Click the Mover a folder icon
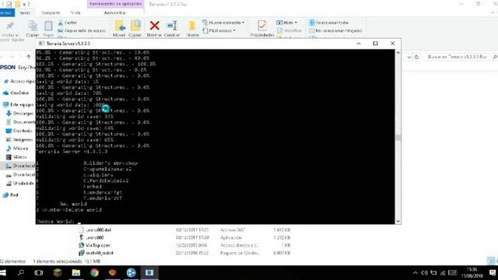The image size is (498, 280). 119,29
